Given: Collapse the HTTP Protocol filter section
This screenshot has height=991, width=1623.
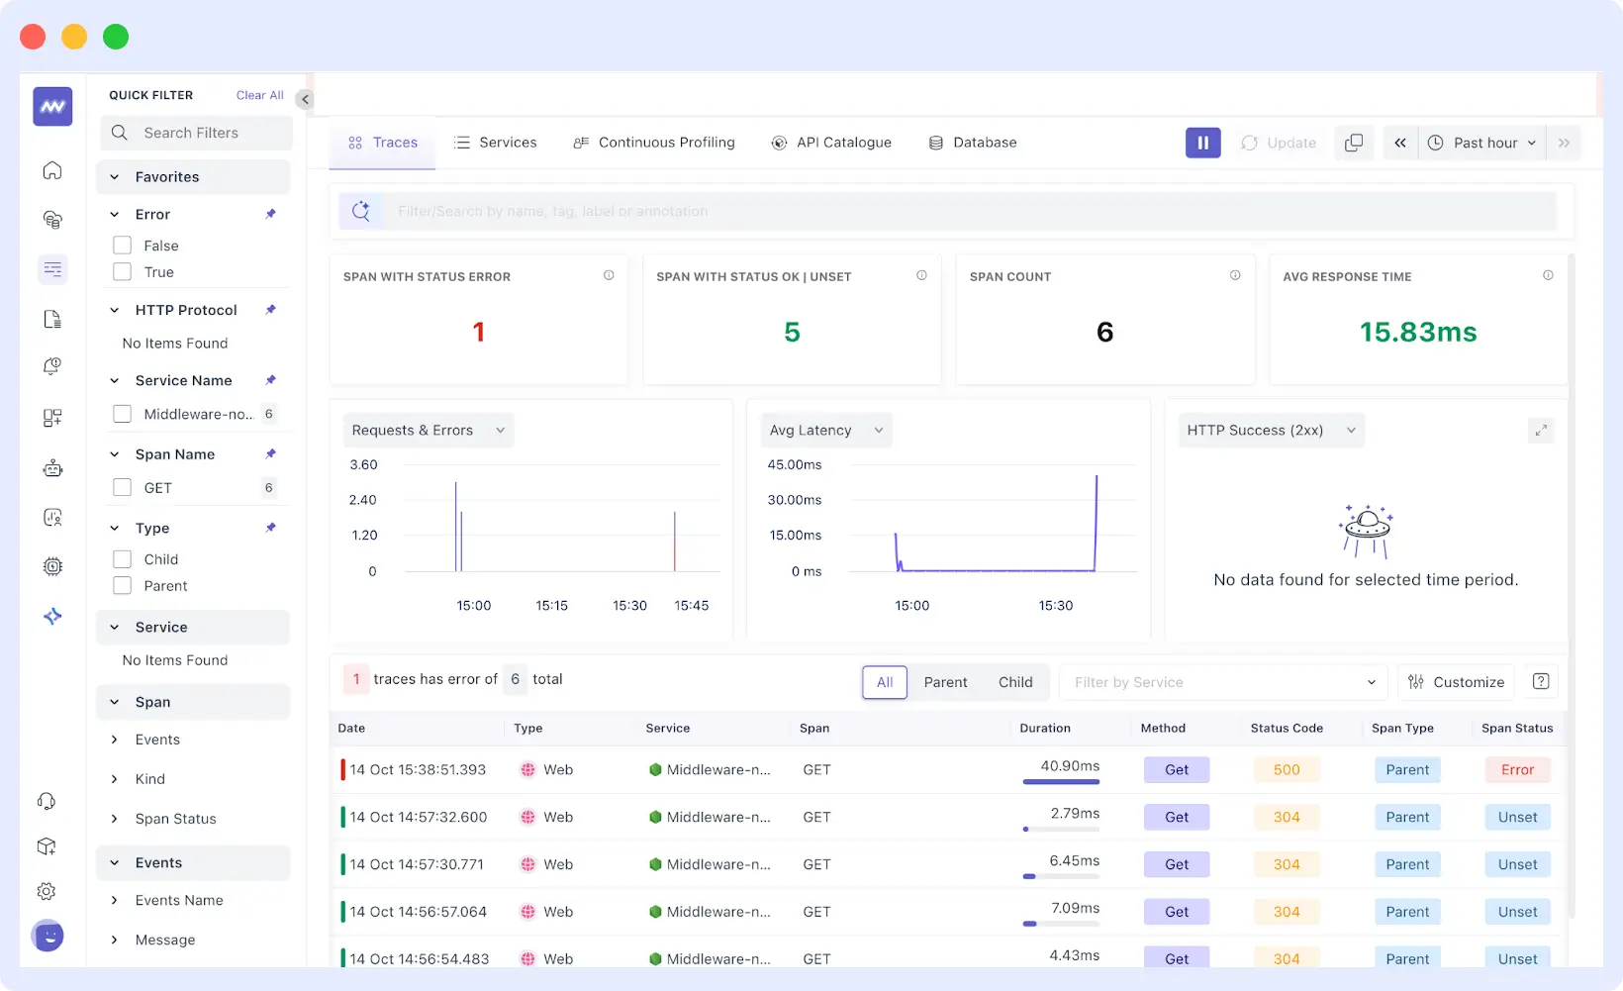Looking at the screenshot, I should (x=114, y=309).
